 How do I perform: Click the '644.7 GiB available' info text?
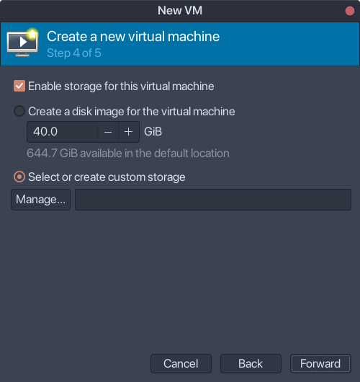coord(128,154)
